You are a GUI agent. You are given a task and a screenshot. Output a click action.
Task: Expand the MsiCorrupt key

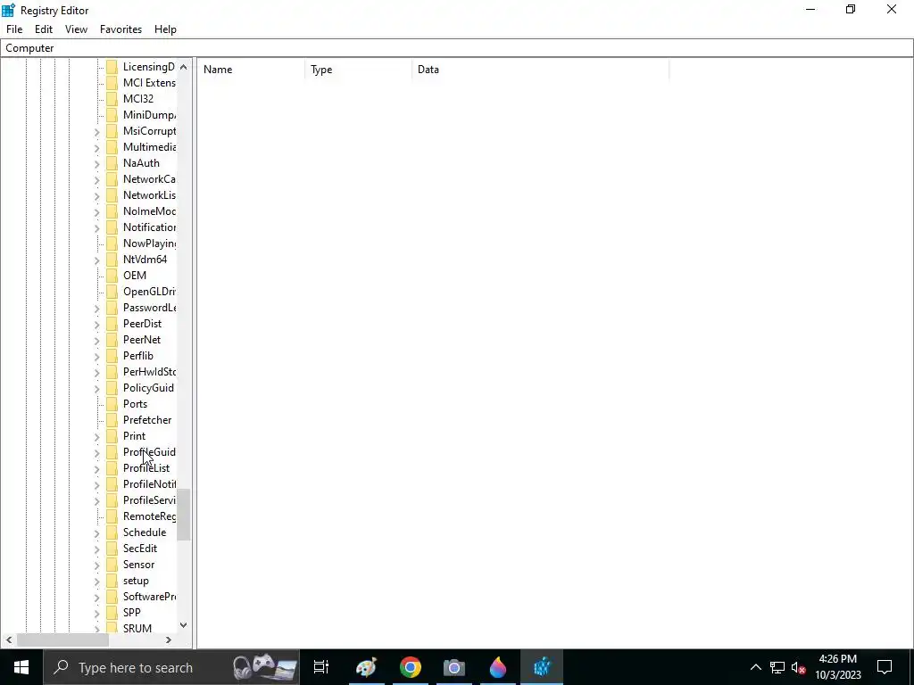coord(97,132)
